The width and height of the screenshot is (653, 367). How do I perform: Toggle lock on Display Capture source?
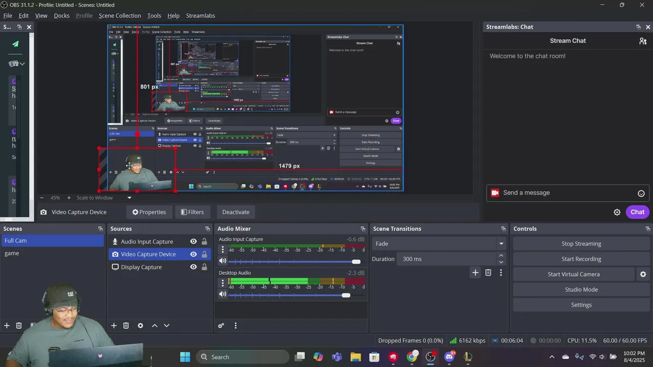point(204,267)
